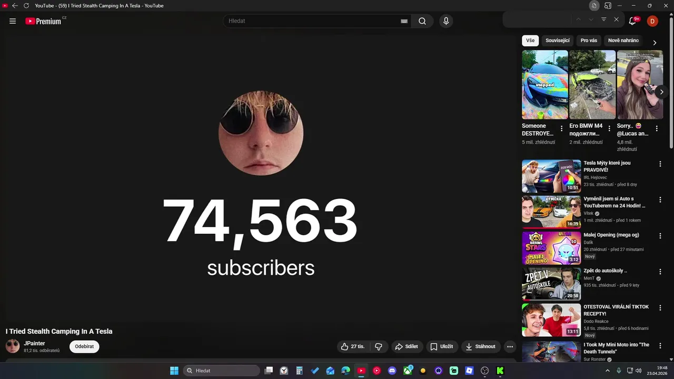This screenshot has width=674, height=379.
Task: Open Malej Opening (mega og) thumbnail
Action: 551,248
